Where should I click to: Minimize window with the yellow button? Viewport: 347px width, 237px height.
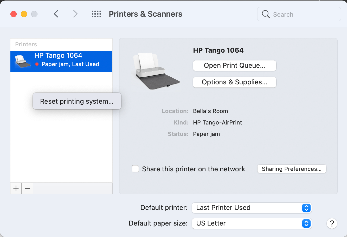pos(24,14)
